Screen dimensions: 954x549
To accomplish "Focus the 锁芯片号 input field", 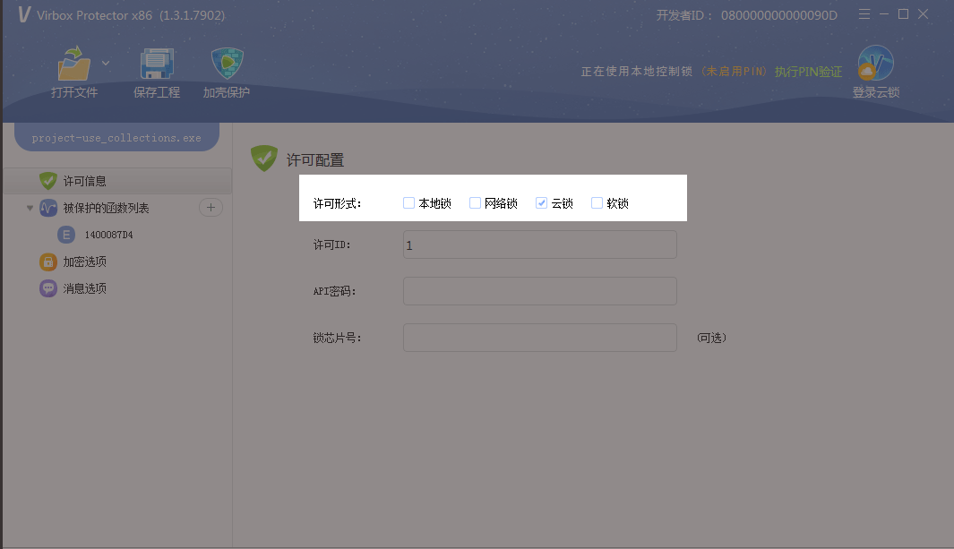I will 540,338.
